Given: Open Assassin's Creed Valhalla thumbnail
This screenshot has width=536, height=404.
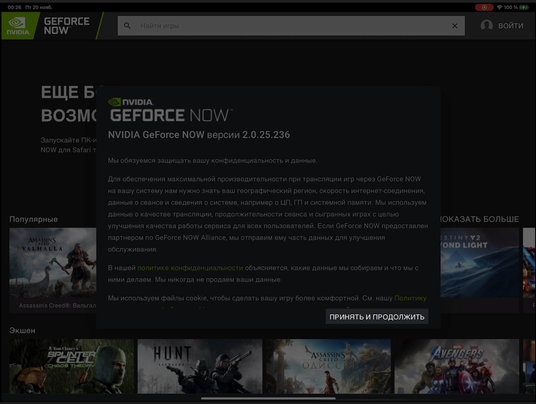Looking at the screenshot, I should point(53,263).
